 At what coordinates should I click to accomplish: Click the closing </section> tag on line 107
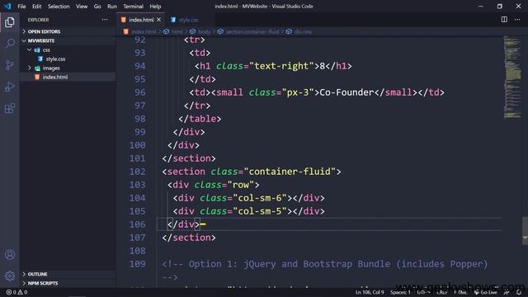point(189,238)
